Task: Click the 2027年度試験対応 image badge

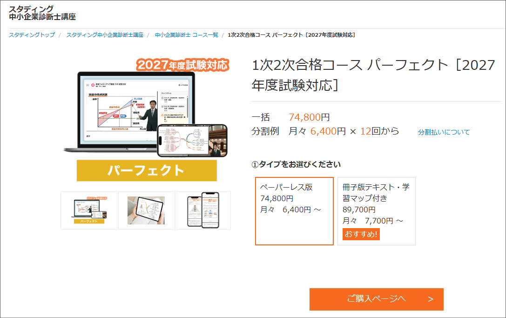Action: [182, 65]
